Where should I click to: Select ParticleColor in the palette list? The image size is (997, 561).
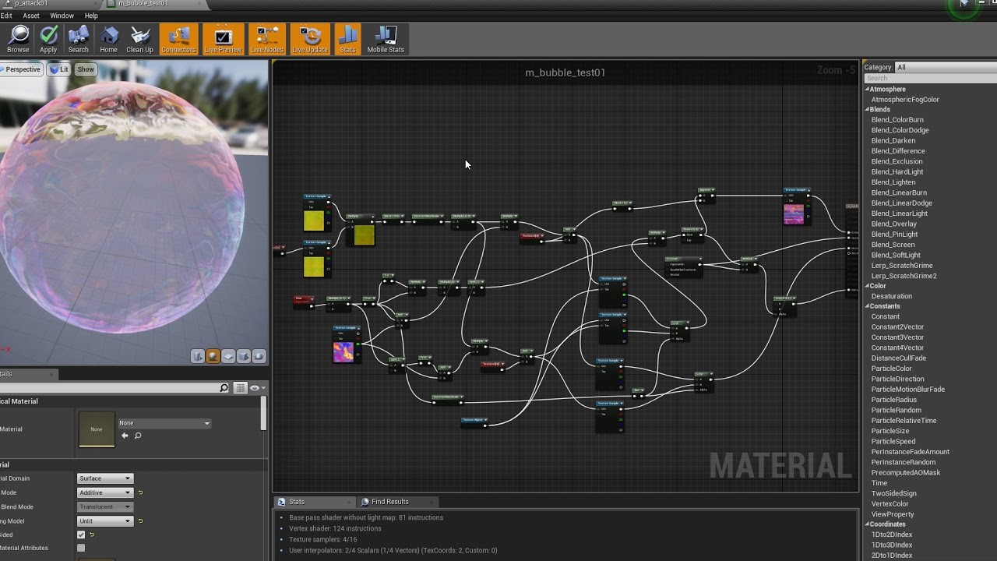pyautogui.click(x=890, y=368)
